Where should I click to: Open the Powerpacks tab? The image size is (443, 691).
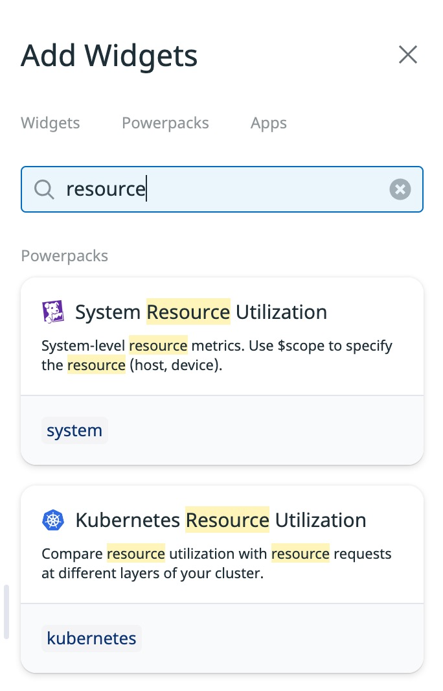pyautogui.click(x=165, y=123)
